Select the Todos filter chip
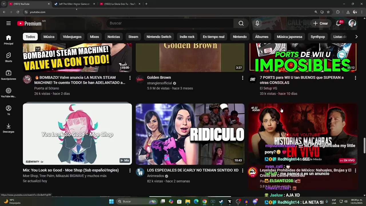The image size is (366, 206). (x=30, y=37)
